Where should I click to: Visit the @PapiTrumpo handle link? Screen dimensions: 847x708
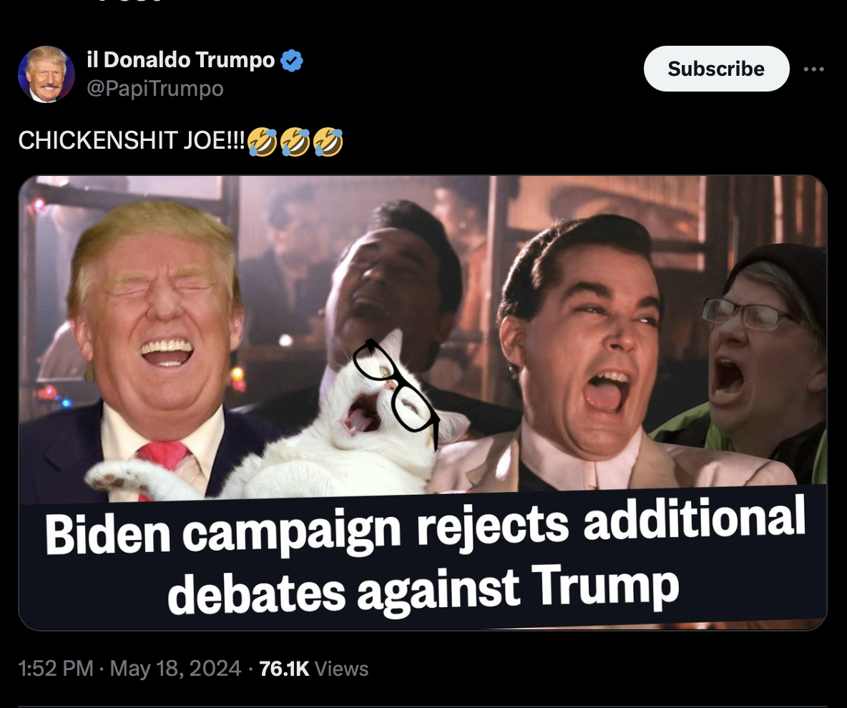pyautogui.click(x=155, y=89)
